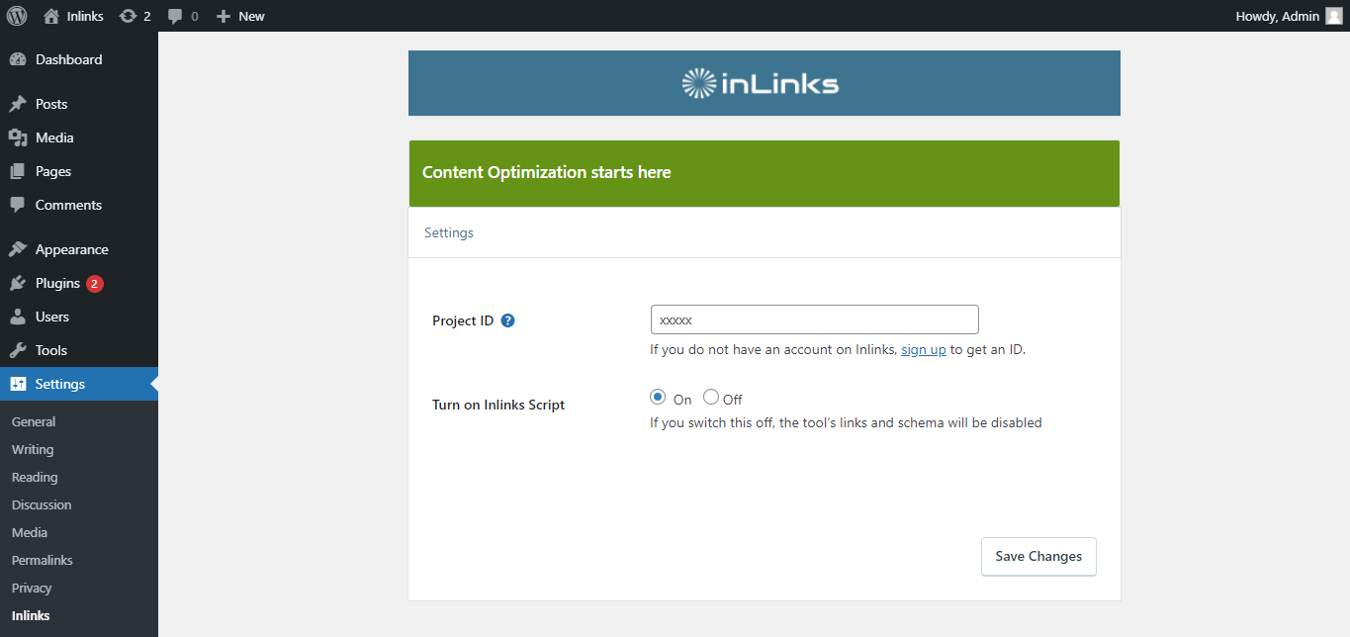This screenshot has width=1350, height=637.
Task: Click Save Changes button
Action: (x=1038, y=556)
